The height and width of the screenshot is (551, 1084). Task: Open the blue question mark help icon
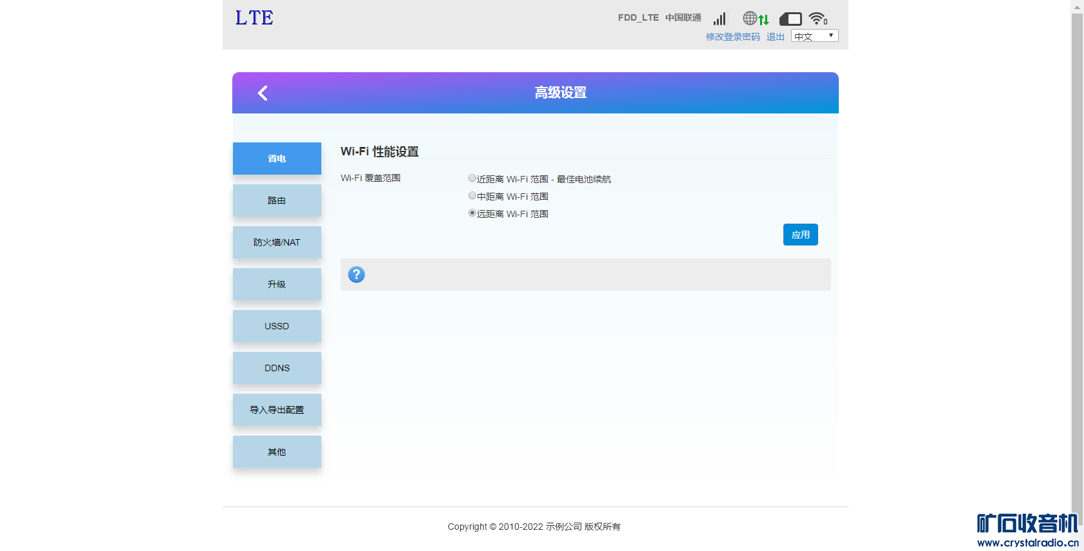tap(356, 275)
